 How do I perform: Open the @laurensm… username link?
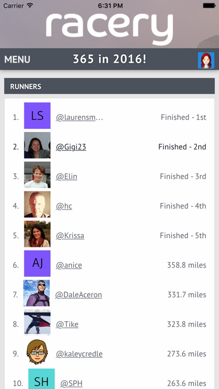(x=79, y=117)
